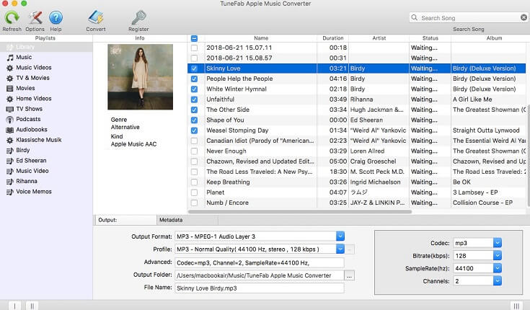530x310 pixels.
Task: Open the Channels dropdown
Action: pos(498,280)
